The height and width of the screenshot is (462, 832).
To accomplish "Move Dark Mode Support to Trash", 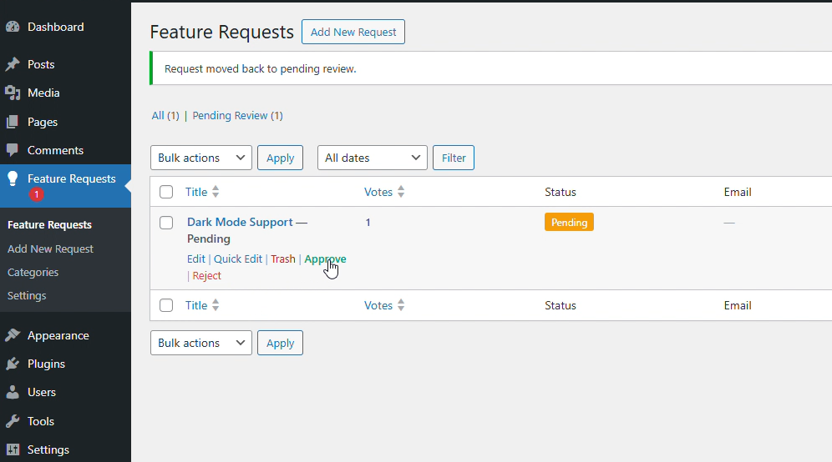I will coord(283,259).
